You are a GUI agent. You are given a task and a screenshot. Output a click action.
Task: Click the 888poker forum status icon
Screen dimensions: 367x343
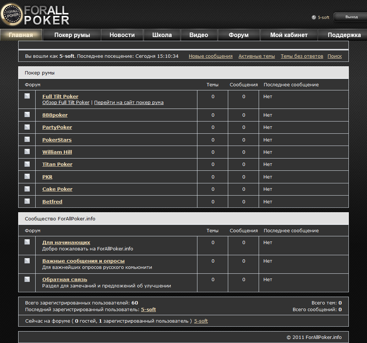pyautogui.click(x=27, y=114)
